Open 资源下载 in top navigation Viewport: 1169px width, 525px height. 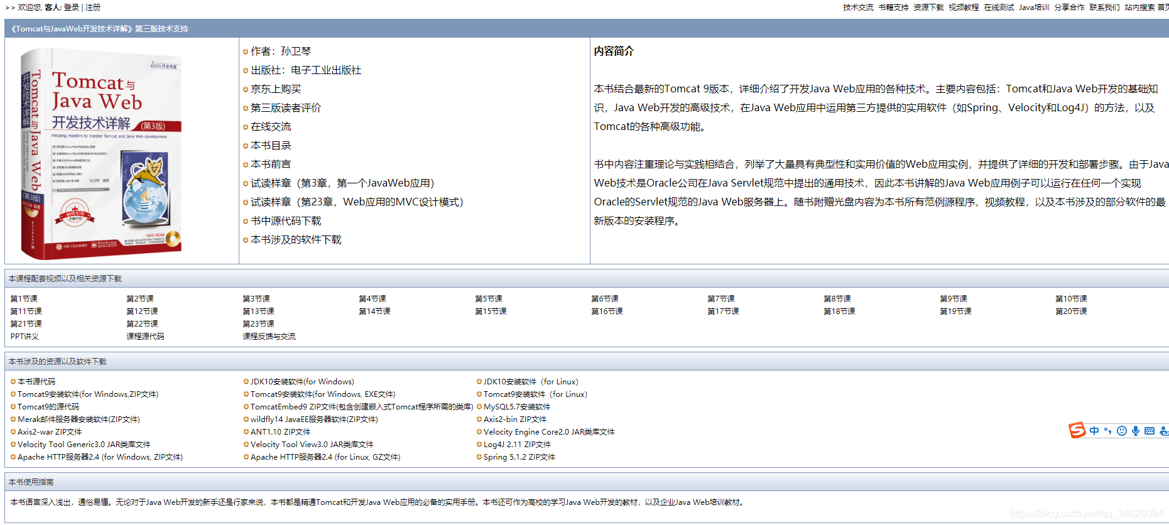[928, 8]
